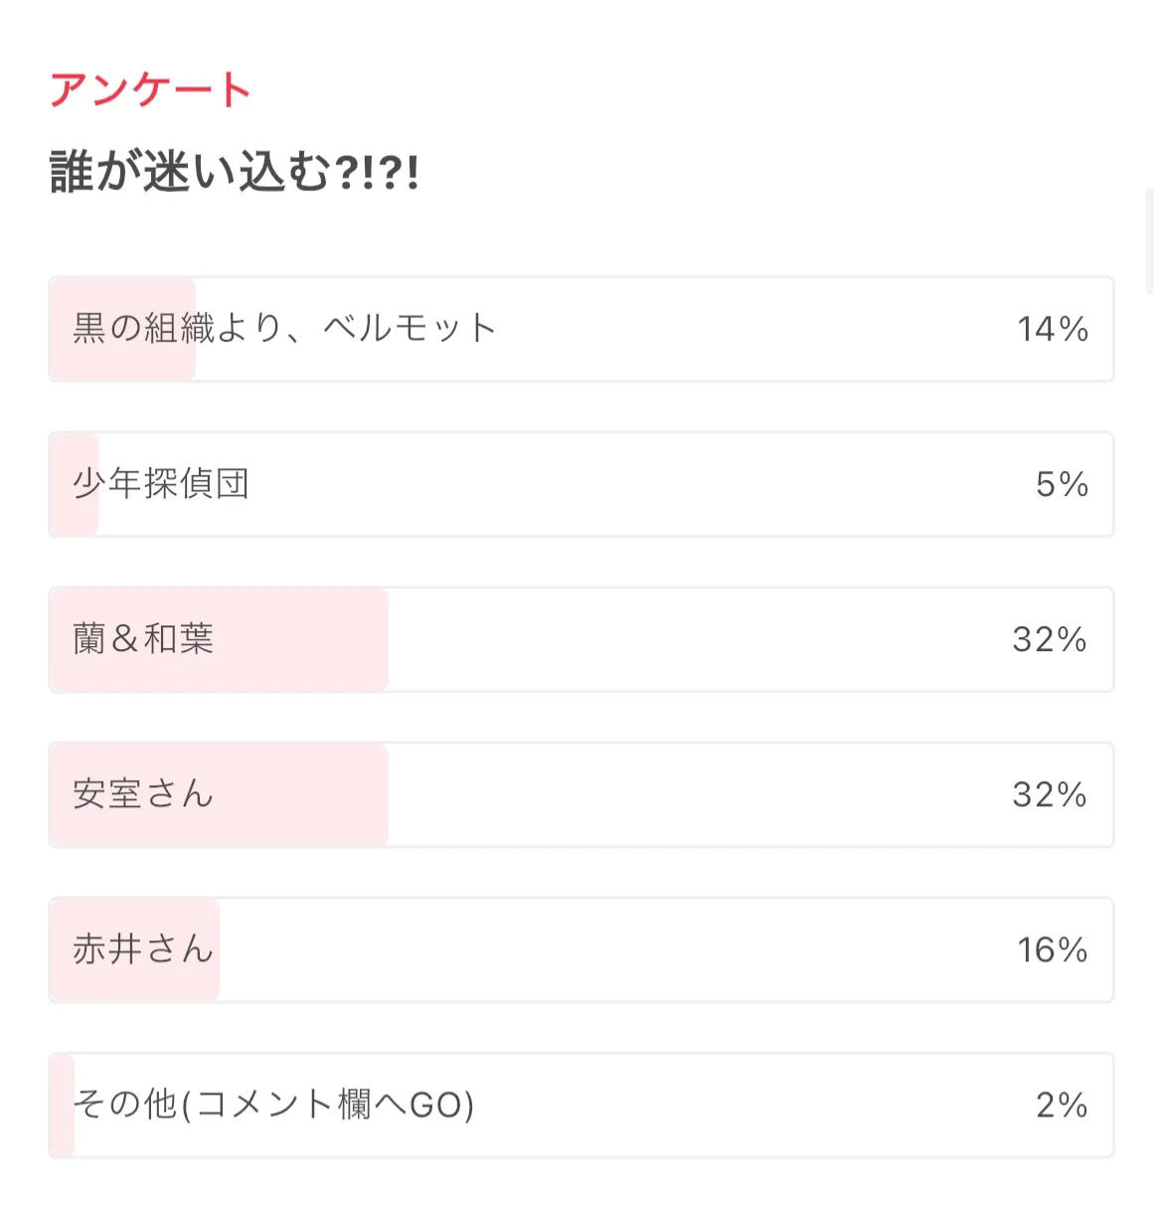
Task: Click the 14% result label
Action: pos(1052,329)
